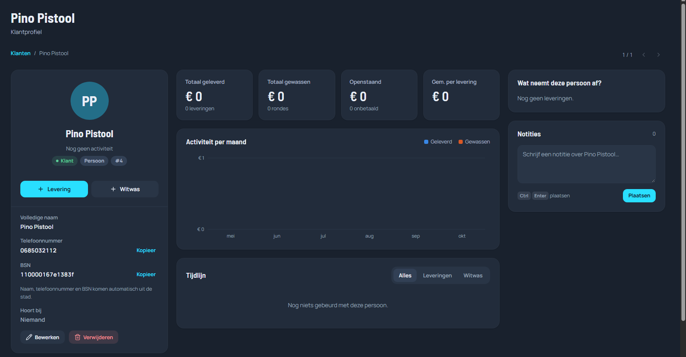Copy the phone number with Kopieer
686x357 pixels.
coord(146,250)
